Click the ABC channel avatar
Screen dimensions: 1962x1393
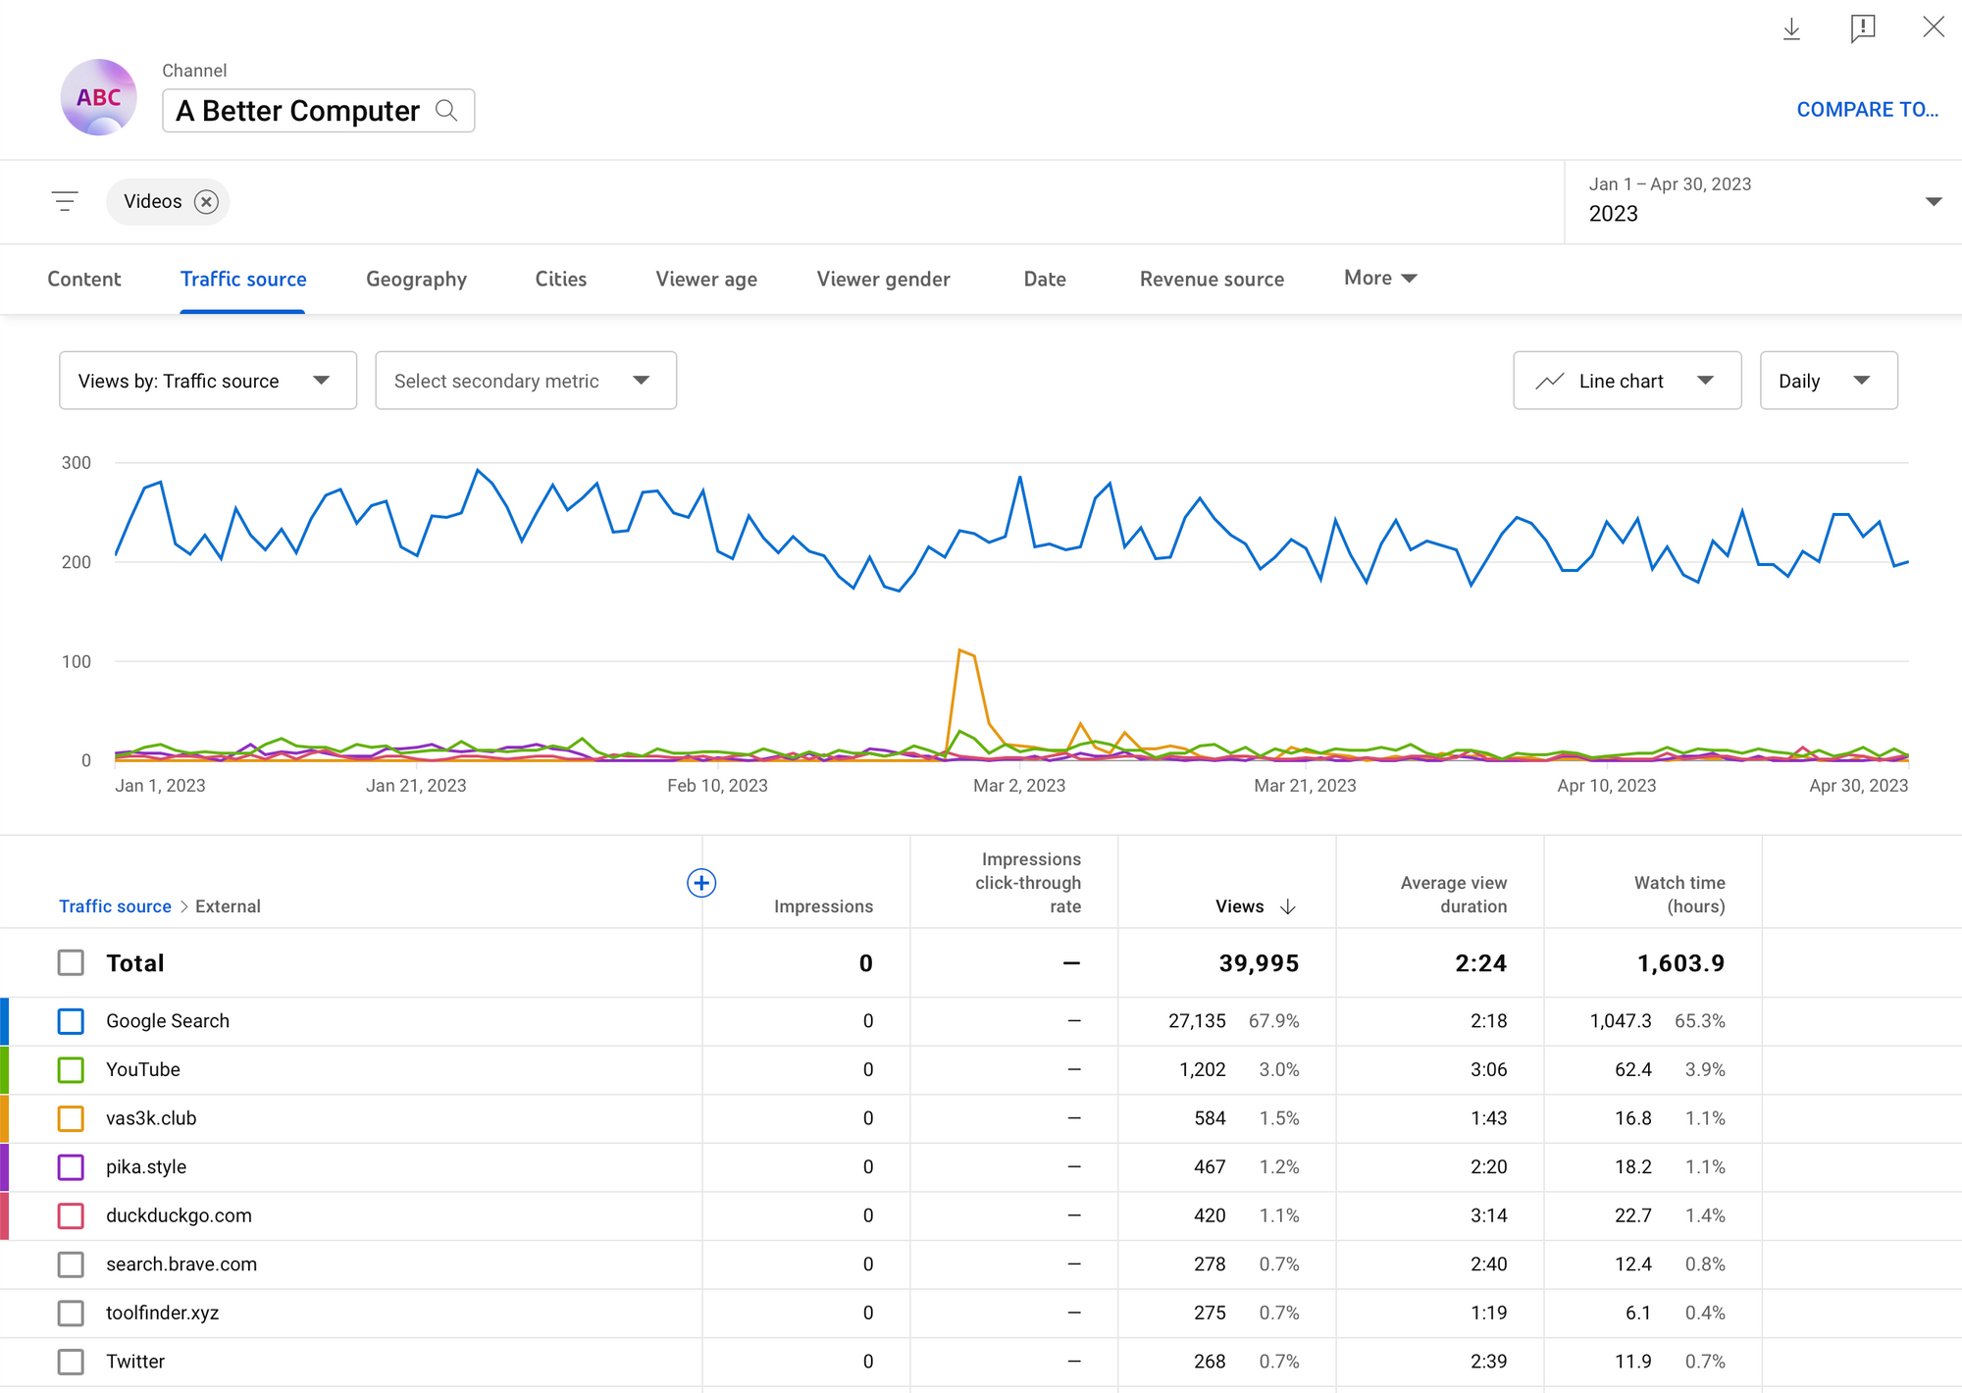pos(98,98)
